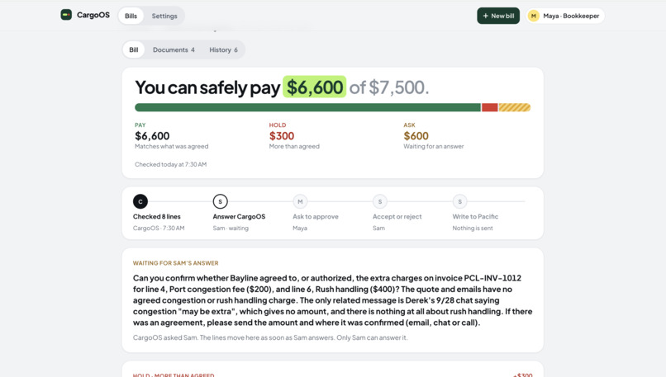The height and width of the screenshot is (377, 666).
Task: Click the S circle above Accept or reject
Action: (380, 201)
